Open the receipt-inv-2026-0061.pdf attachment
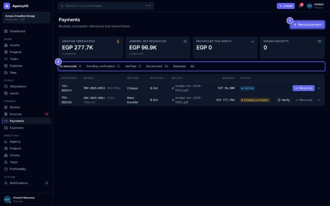The height and width of the screenshot is (206, 330). pyautogui.click(x=187, y=100)
